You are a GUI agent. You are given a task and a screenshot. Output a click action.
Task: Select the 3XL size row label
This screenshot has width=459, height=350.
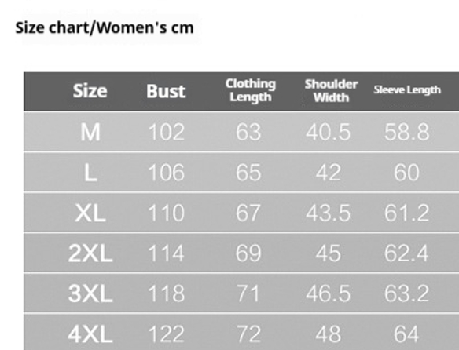tap(90, 293)
